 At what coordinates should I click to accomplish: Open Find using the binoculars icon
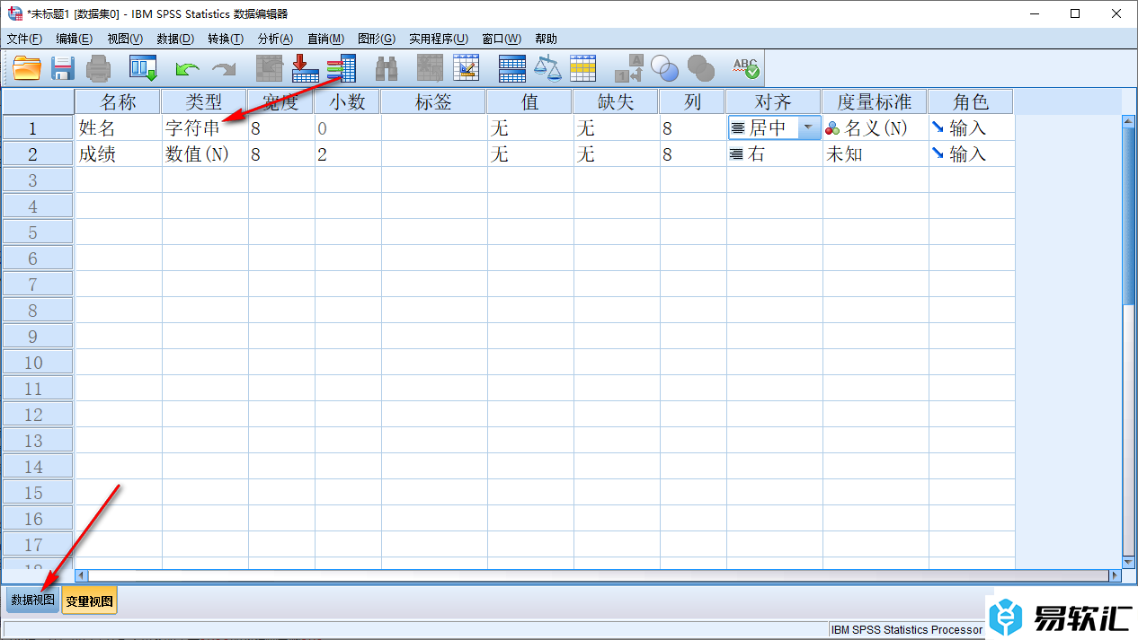point(387,68)
